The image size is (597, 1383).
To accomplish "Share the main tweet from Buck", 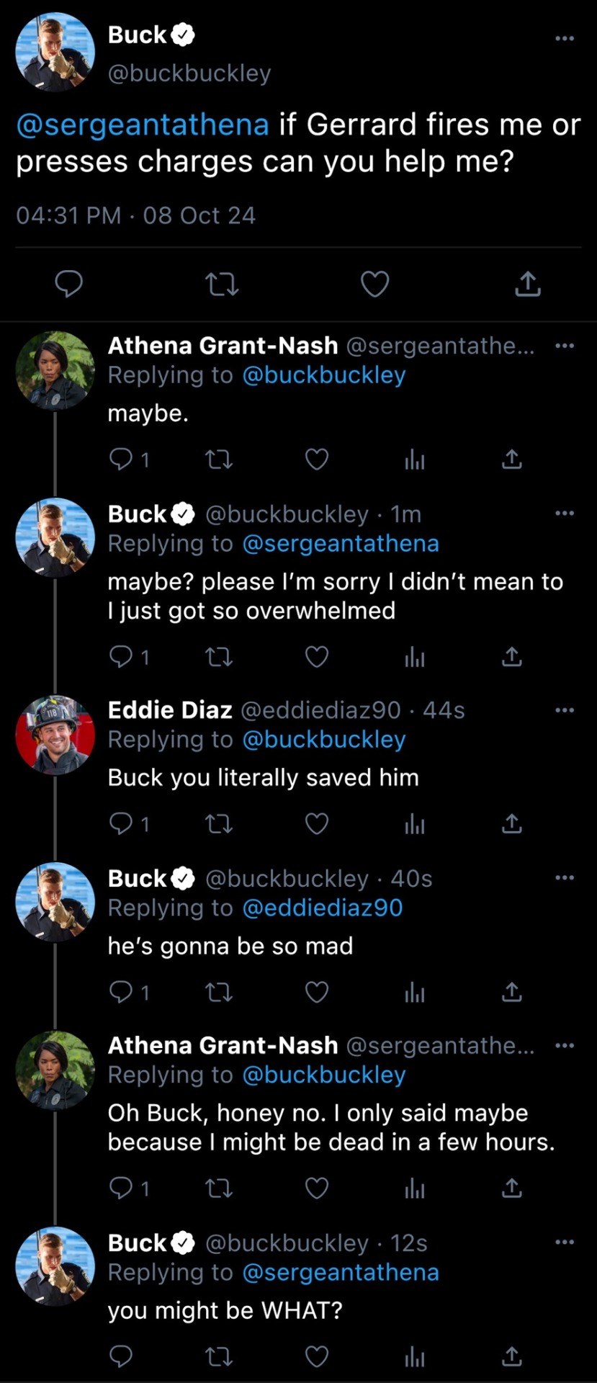I will pyautogui.click(x=527, y=284).
